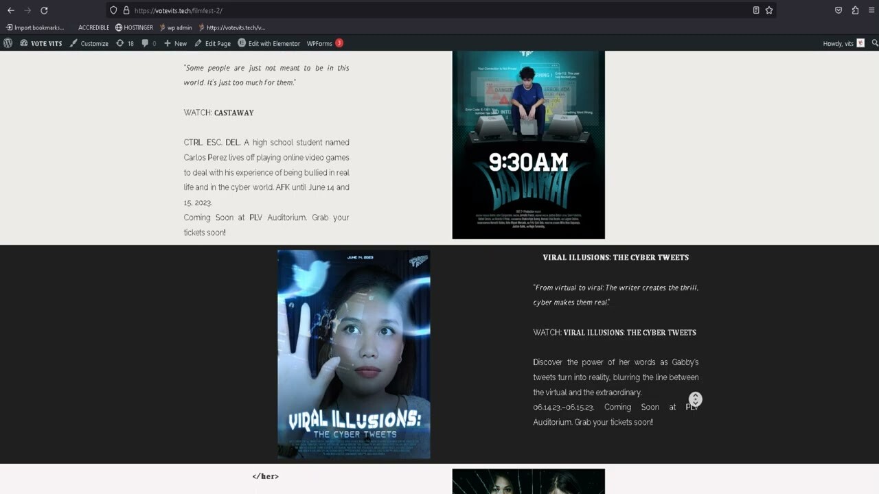Follow the WATCH: CASTAWAY link
The image size is (879, 494).
coord(233,113)
